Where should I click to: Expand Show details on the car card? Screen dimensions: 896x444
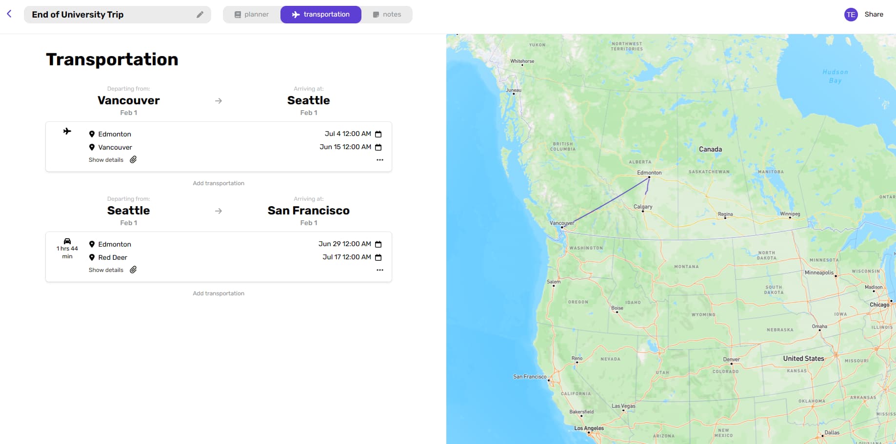coord(106,270)
